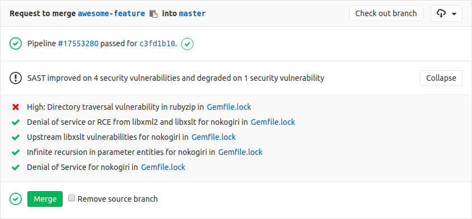The width and height of the screenshot is (472, 219).
Task: Collapse the SAST security report
Action: click(x=441, y=78)
